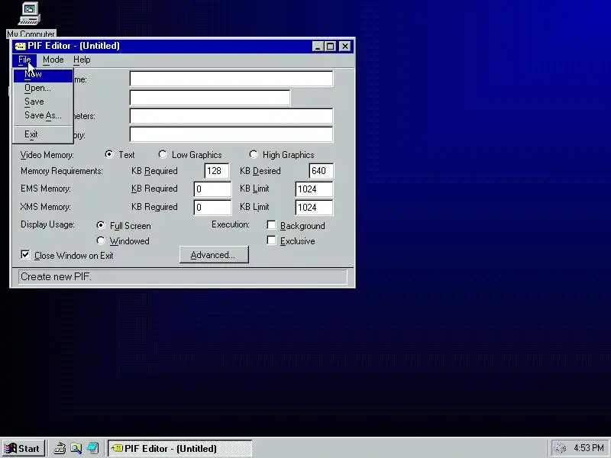Choose Save from the File menu

[x=43, y=102]
